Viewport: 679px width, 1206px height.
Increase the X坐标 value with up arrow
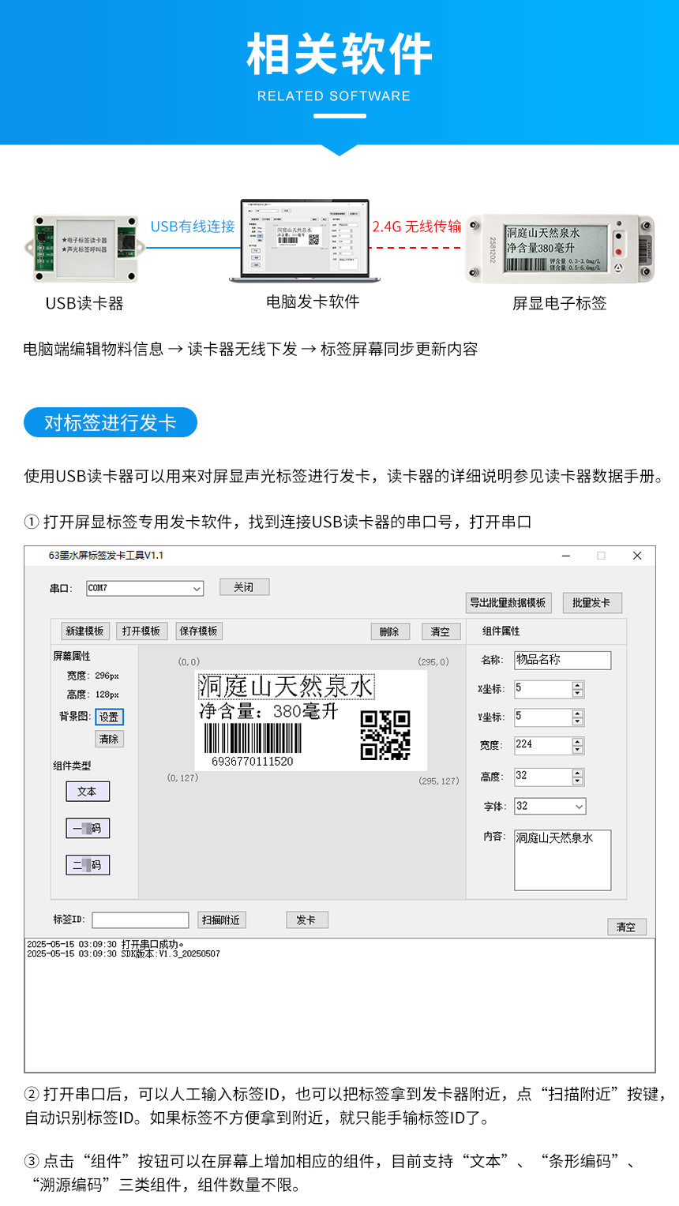(578, 685)
